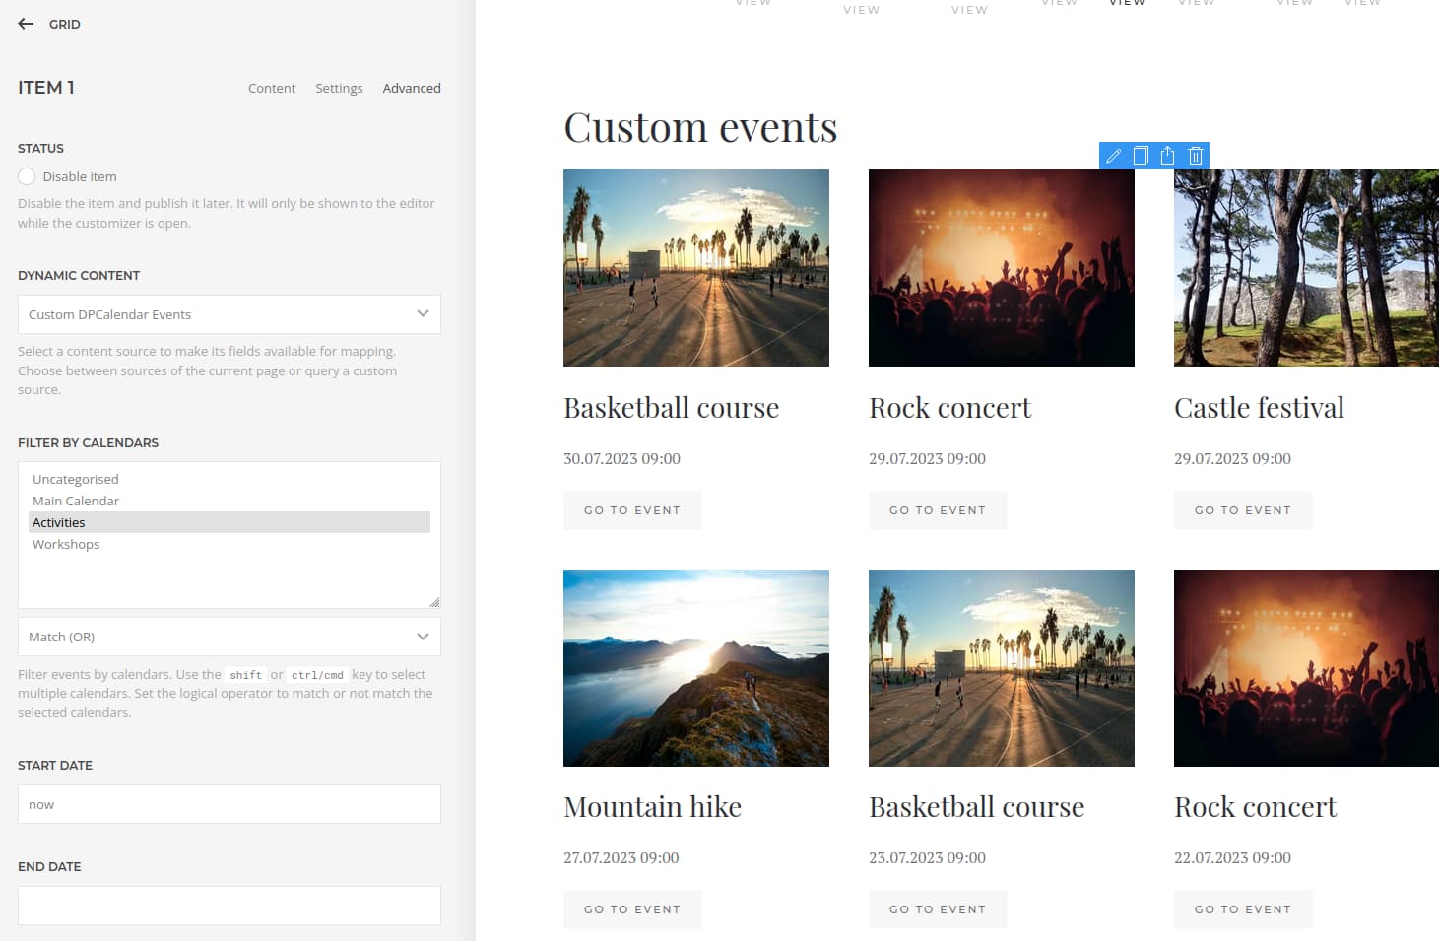The width and height of the screenshot is (1439, 941).
Task: Select Main Calendar in the filter list
Action: 76,501
